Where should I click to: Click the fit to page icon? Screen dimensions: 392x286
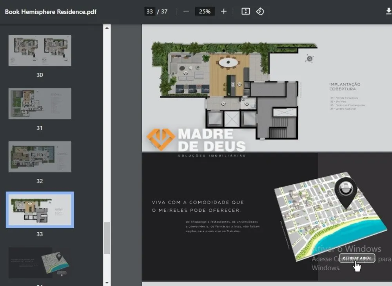coord(245,11)
